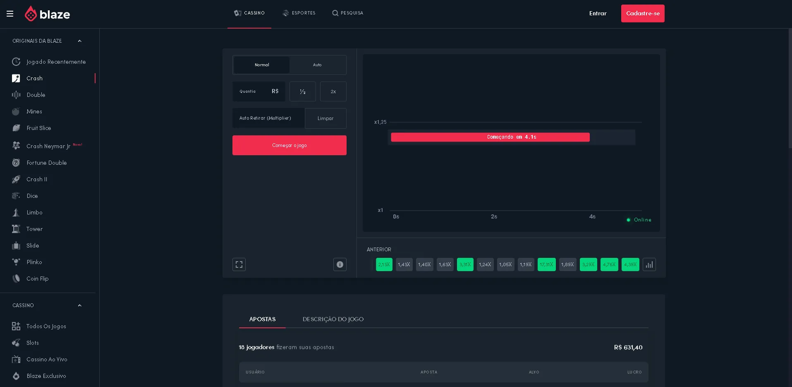Select the 3,29X previous result

(589, 264)
